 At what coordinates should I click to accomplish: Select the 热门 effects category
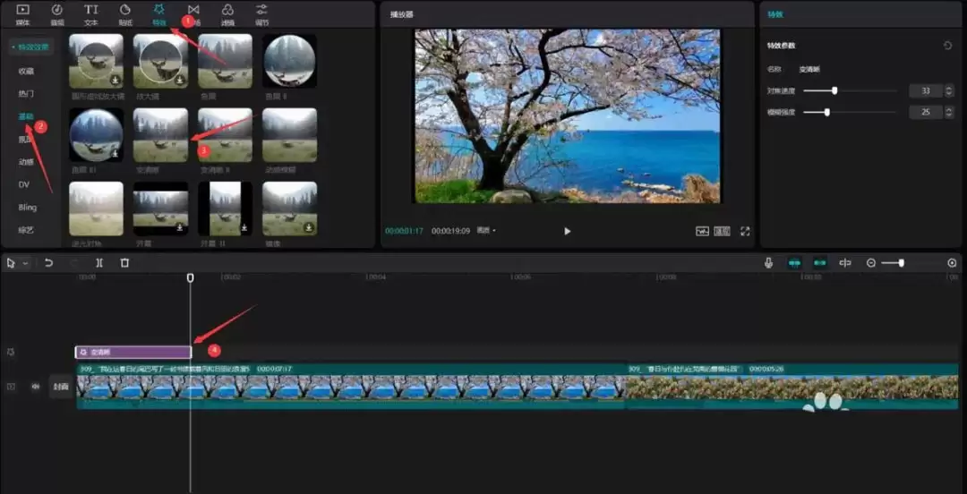point(26,93)
